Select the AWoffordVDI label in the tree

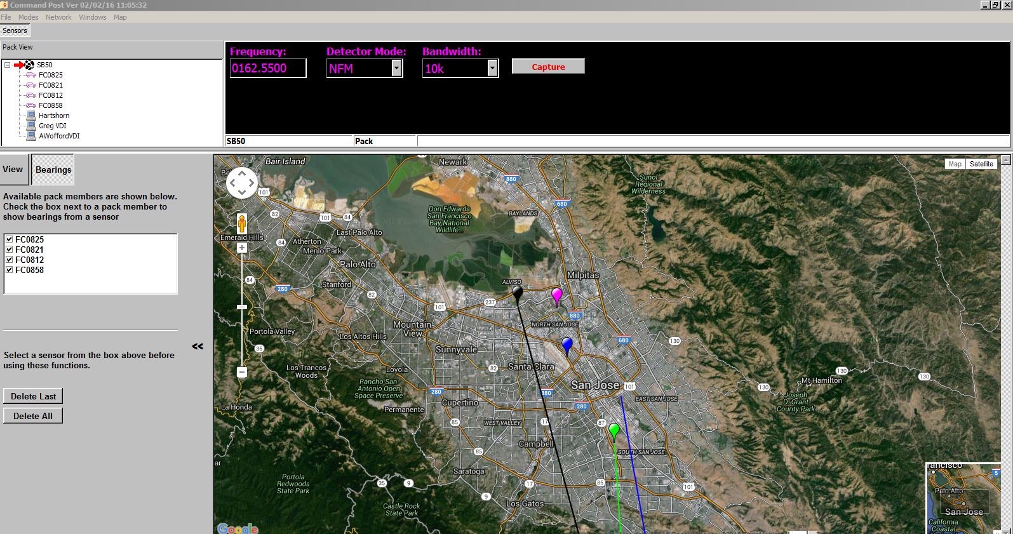(x=59, y=136)
